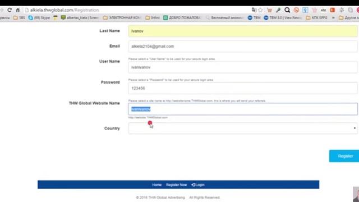Open the blue square extension icon
Screen dimensions: 359x202
point(305,10)
